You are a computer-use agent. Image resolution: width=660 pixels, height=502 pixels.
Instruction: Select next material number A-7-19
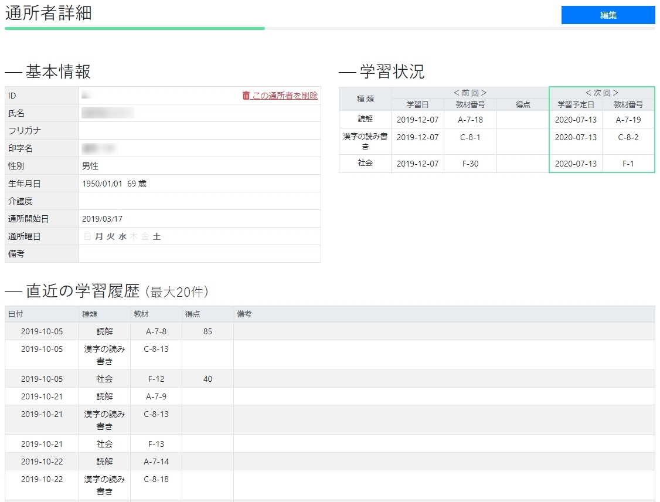tap(628, 120)
